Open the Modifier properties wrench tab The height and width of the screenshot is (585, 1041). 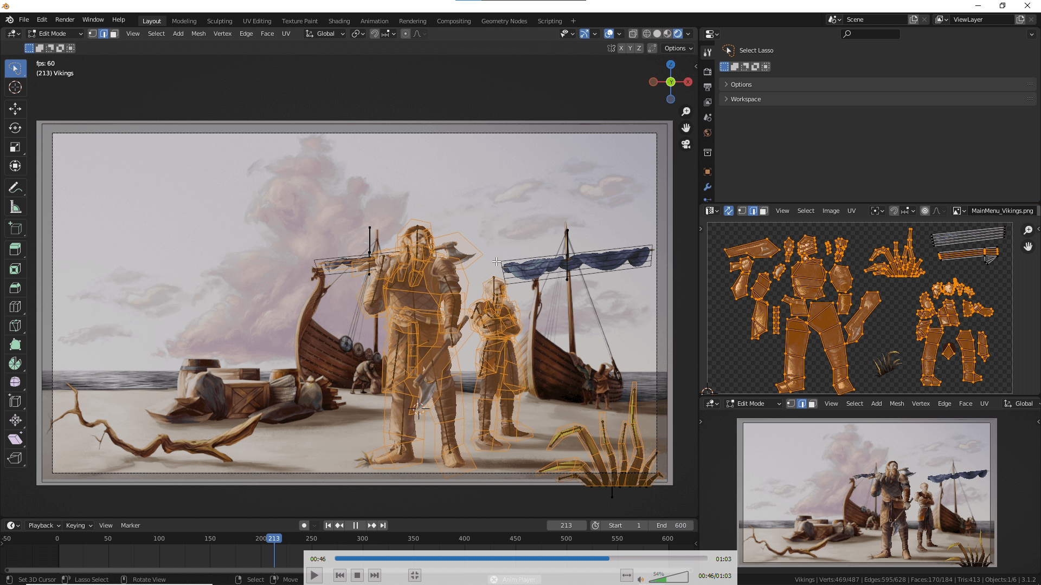708,187
